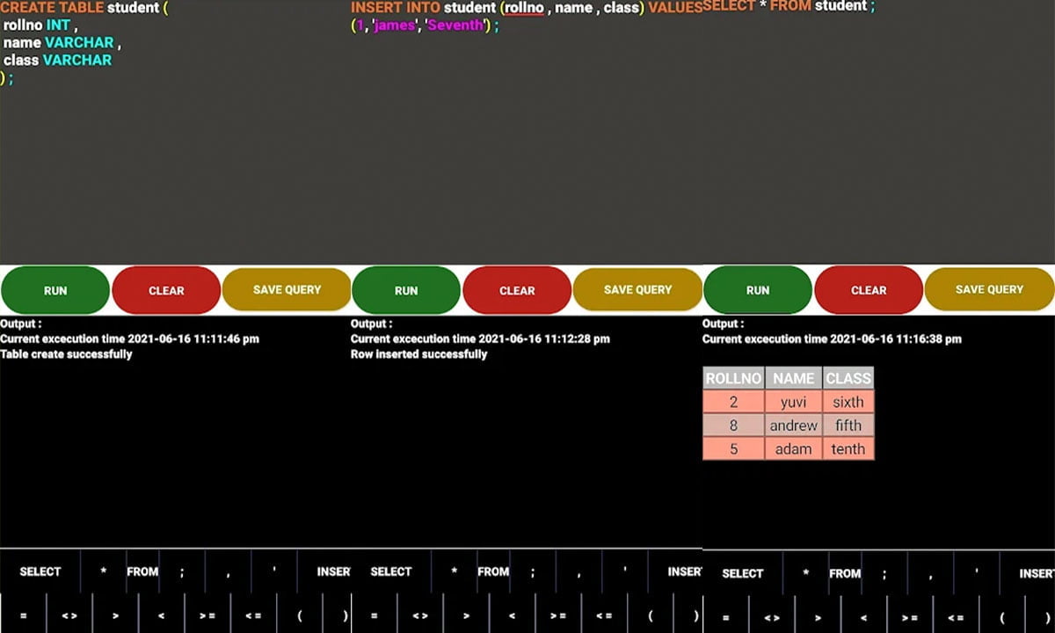Tap not-equal <> key in CREATE TABLE screen
Screen dimensions: 1055x633
point(69,615)
